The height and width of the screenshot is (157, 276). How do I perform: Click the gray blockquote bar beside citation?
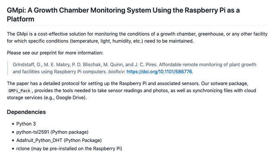pos(8,68)
